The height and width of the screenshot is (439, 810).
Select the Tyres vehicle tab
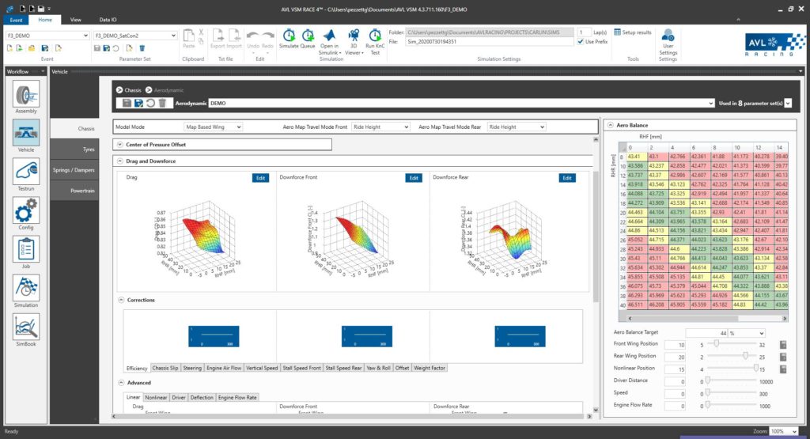pyautogui.click(x=74, y=149)
